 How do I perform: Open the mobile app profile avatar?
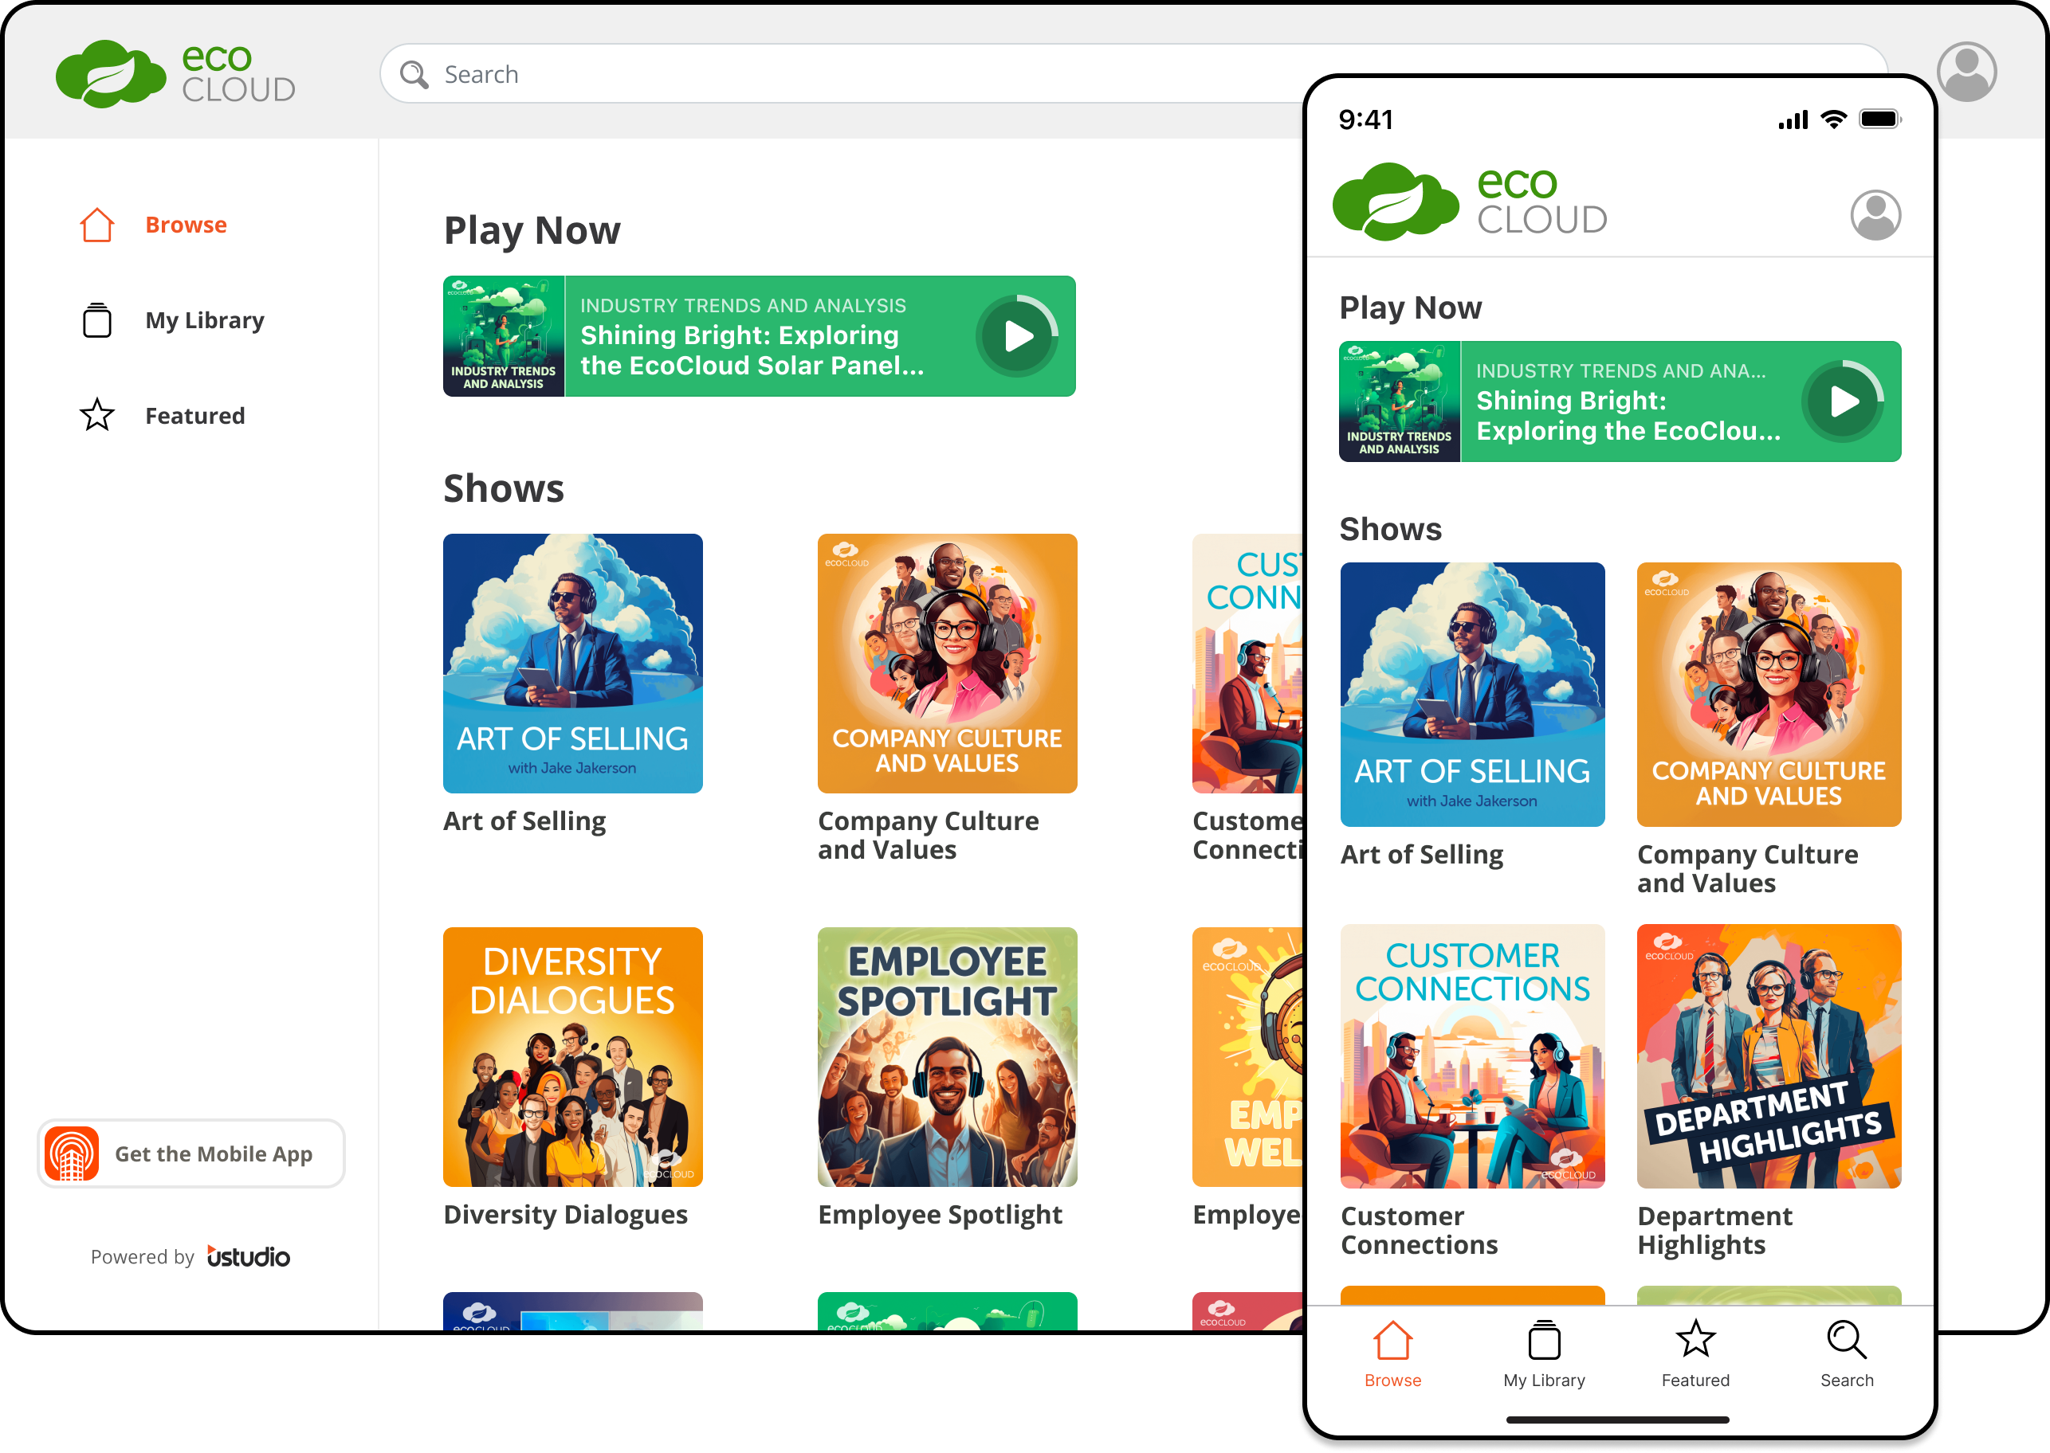[1875, 215]
